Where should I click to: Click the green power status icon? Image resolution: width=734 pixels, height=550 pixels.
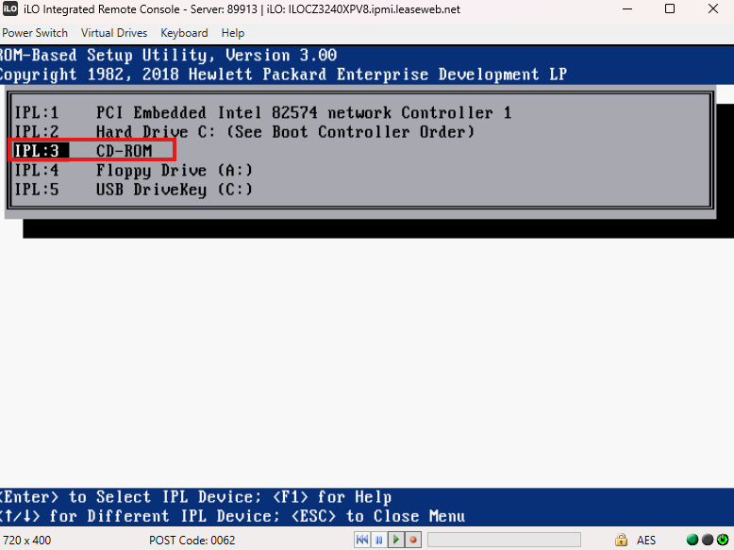point(723,540)
